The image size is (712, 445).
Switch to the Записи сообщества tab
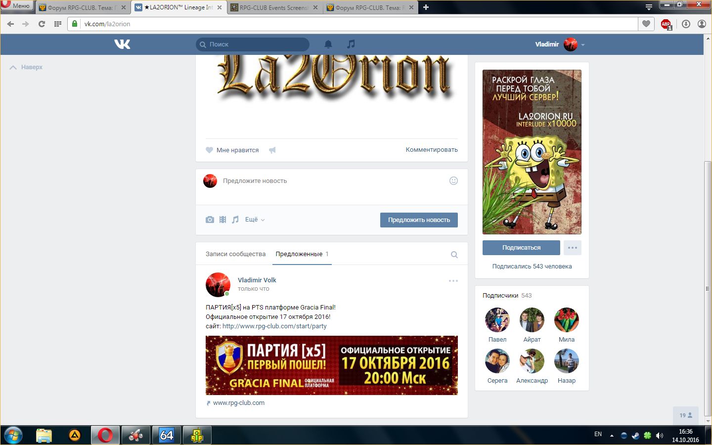[x=235, y=254]
